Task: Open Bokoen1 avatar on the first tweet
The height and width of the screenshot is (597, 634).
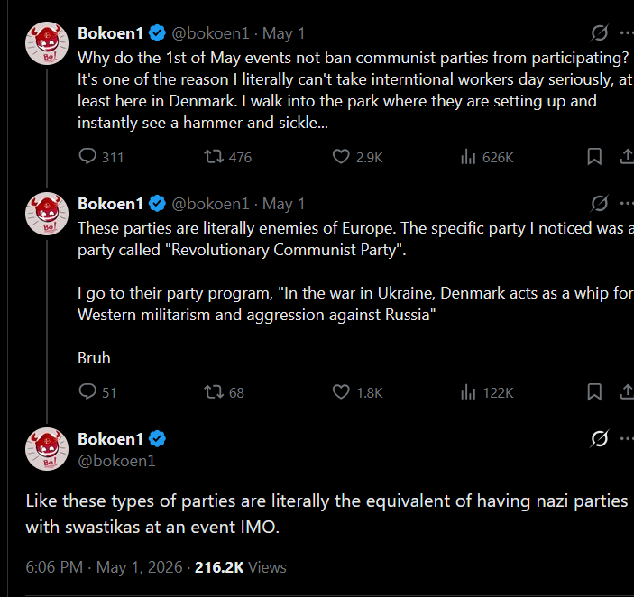Action: coord(47,43)
